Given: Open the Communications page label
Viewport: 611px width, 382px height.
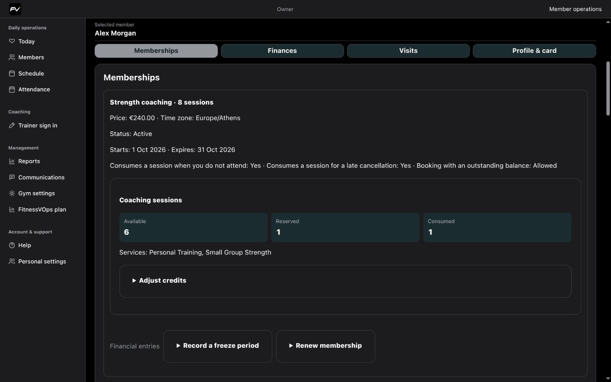Looking at the screenshot, I should click(x=41, y=177).
